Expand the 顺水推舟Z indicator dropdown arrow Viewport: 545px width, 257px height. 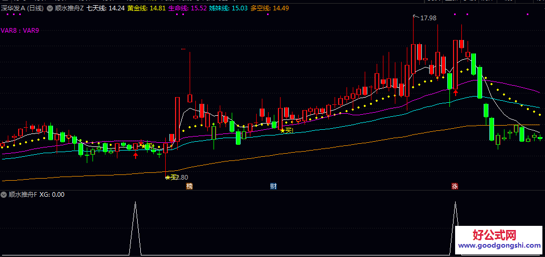coord(49,8)
